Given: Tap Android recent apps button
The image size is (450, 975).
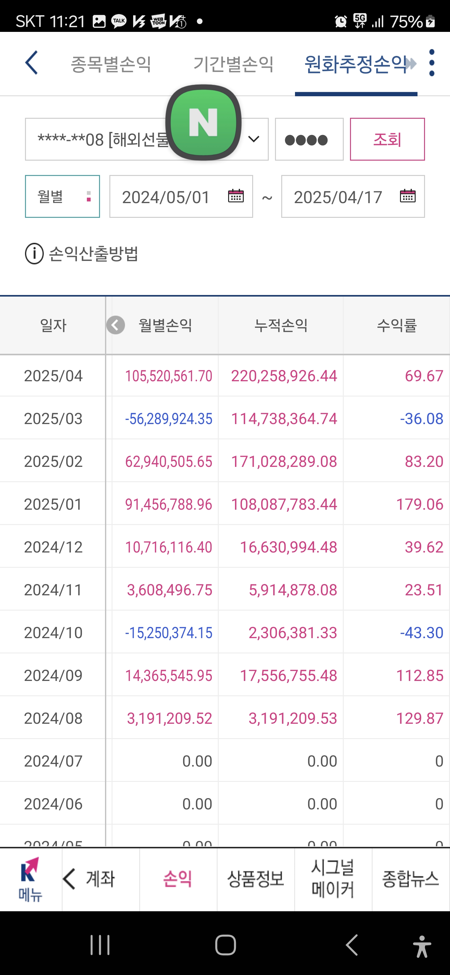Looking at the screenshot, I should click(x=100, y=945).
